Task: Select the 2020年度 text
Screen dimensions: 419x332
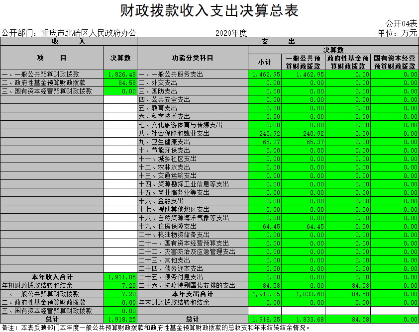Action: 231,33
